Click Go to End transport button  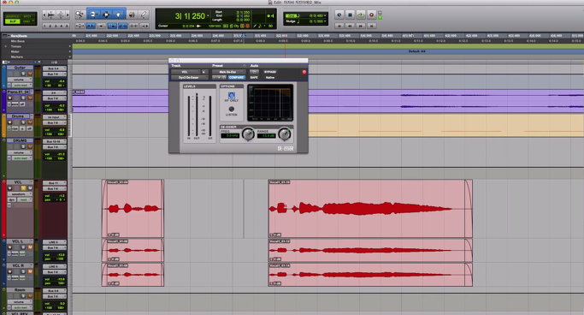(371, 26)
